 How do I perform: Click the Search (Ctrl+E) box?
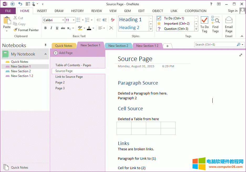[215, 45]
